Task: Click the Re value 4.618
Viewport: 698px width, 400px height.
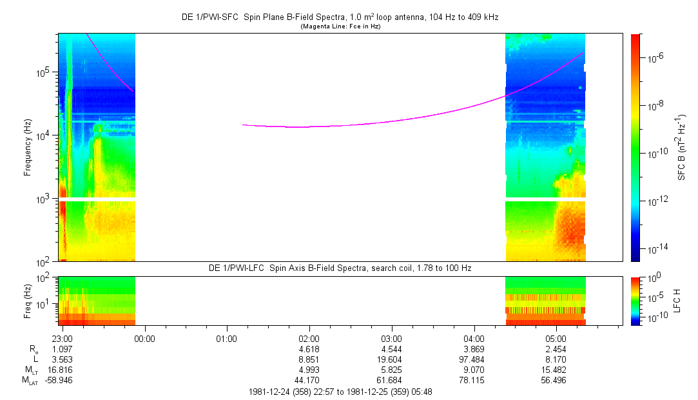Action: 309,348
